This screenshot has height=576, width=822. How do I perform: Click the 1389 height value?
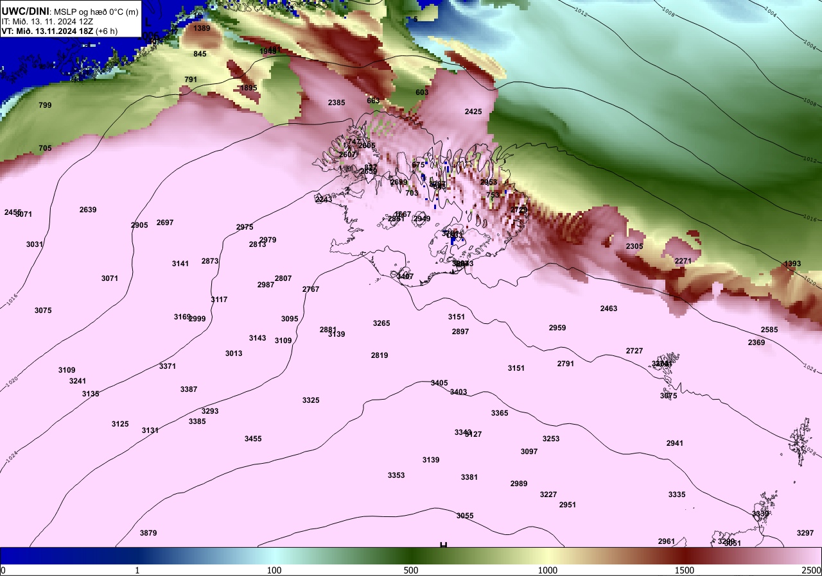point(202,28)
